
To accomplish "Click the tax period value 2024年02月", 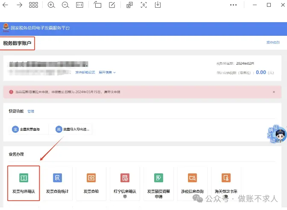I will [245, 63].
